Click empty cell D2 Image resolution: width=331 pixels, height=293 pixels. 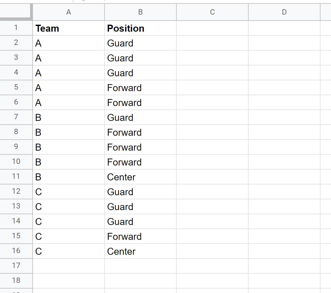284,43
